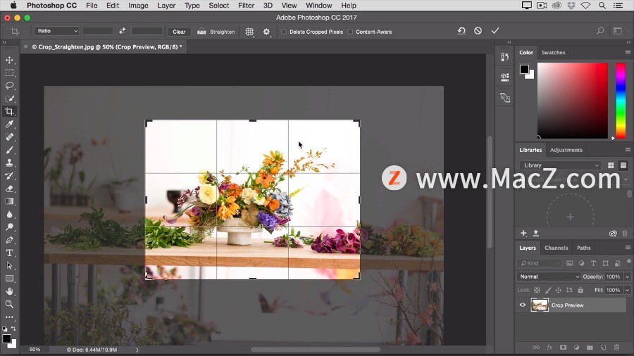Switch Libraries to grid view
This screenshot has height=356, width=634.
click(x=611, y=165)
